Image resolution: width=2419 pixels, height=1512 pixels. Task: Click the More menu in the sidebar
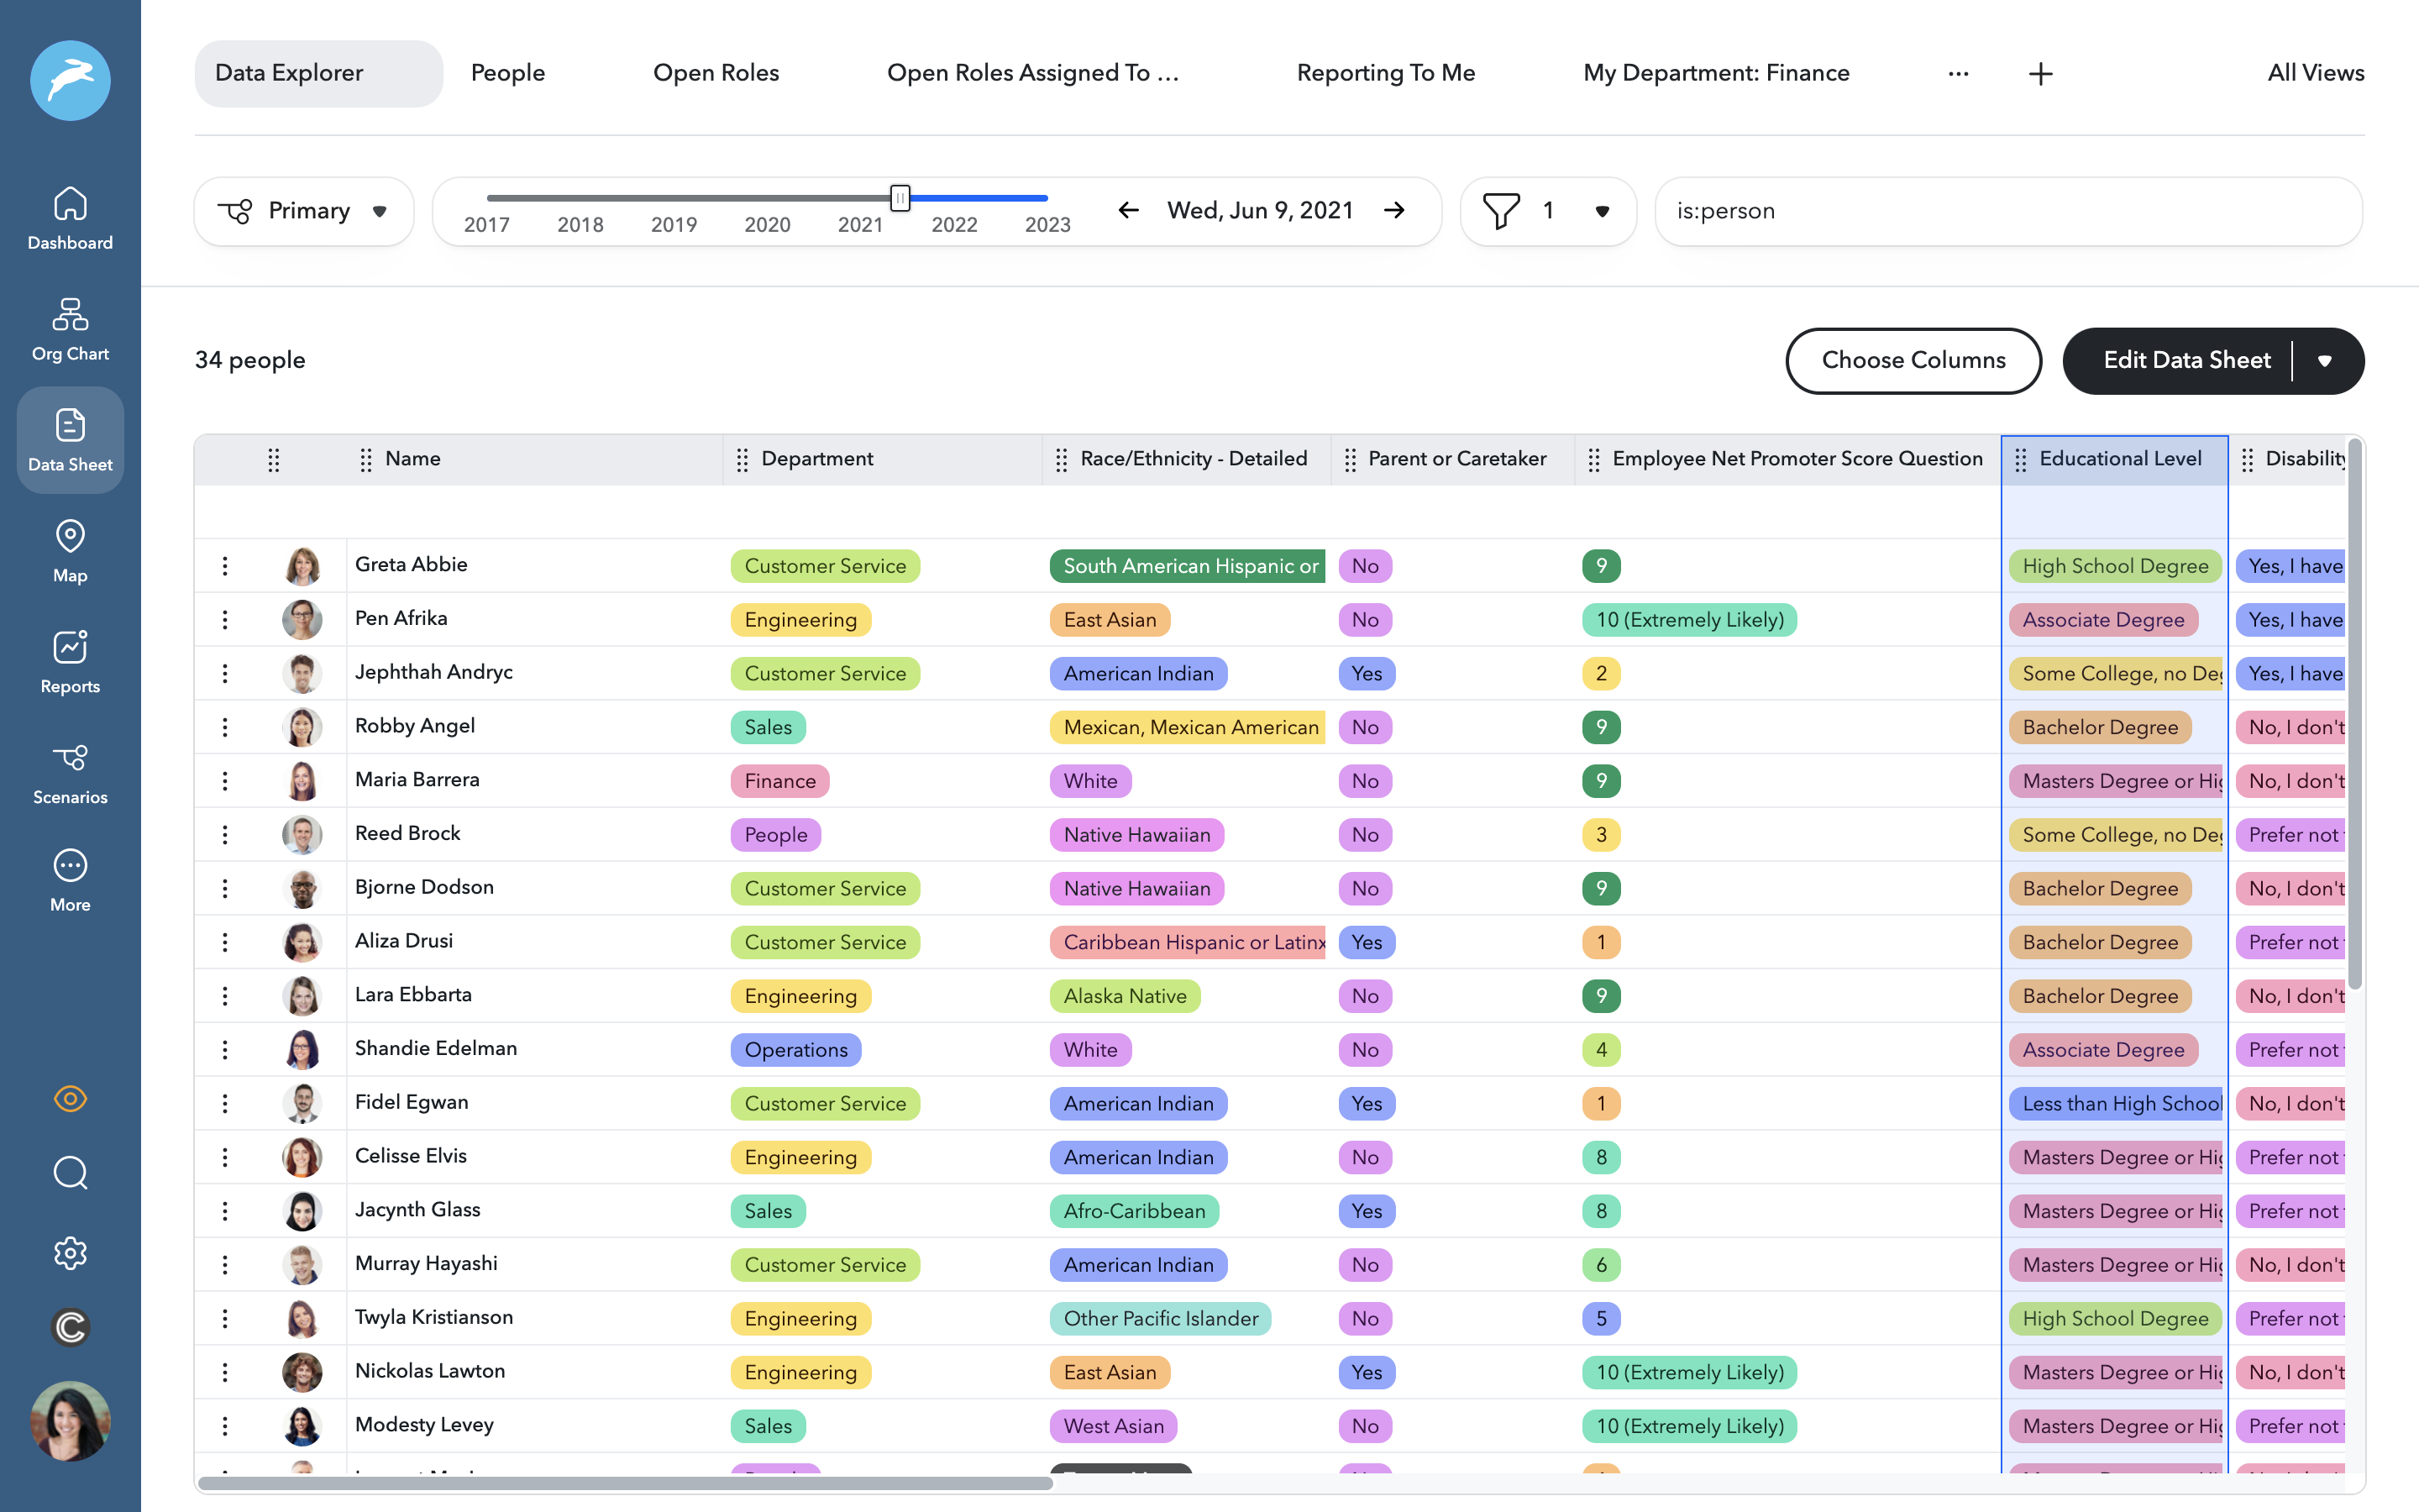(x=69, y=878)
